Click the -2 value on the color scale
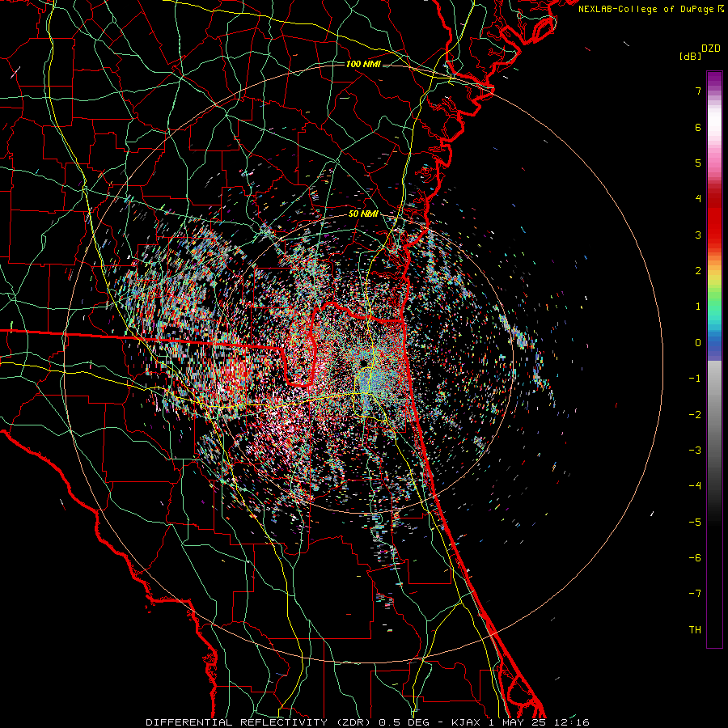The width and height of the screenshot is (728, 728). click(695, 415)
